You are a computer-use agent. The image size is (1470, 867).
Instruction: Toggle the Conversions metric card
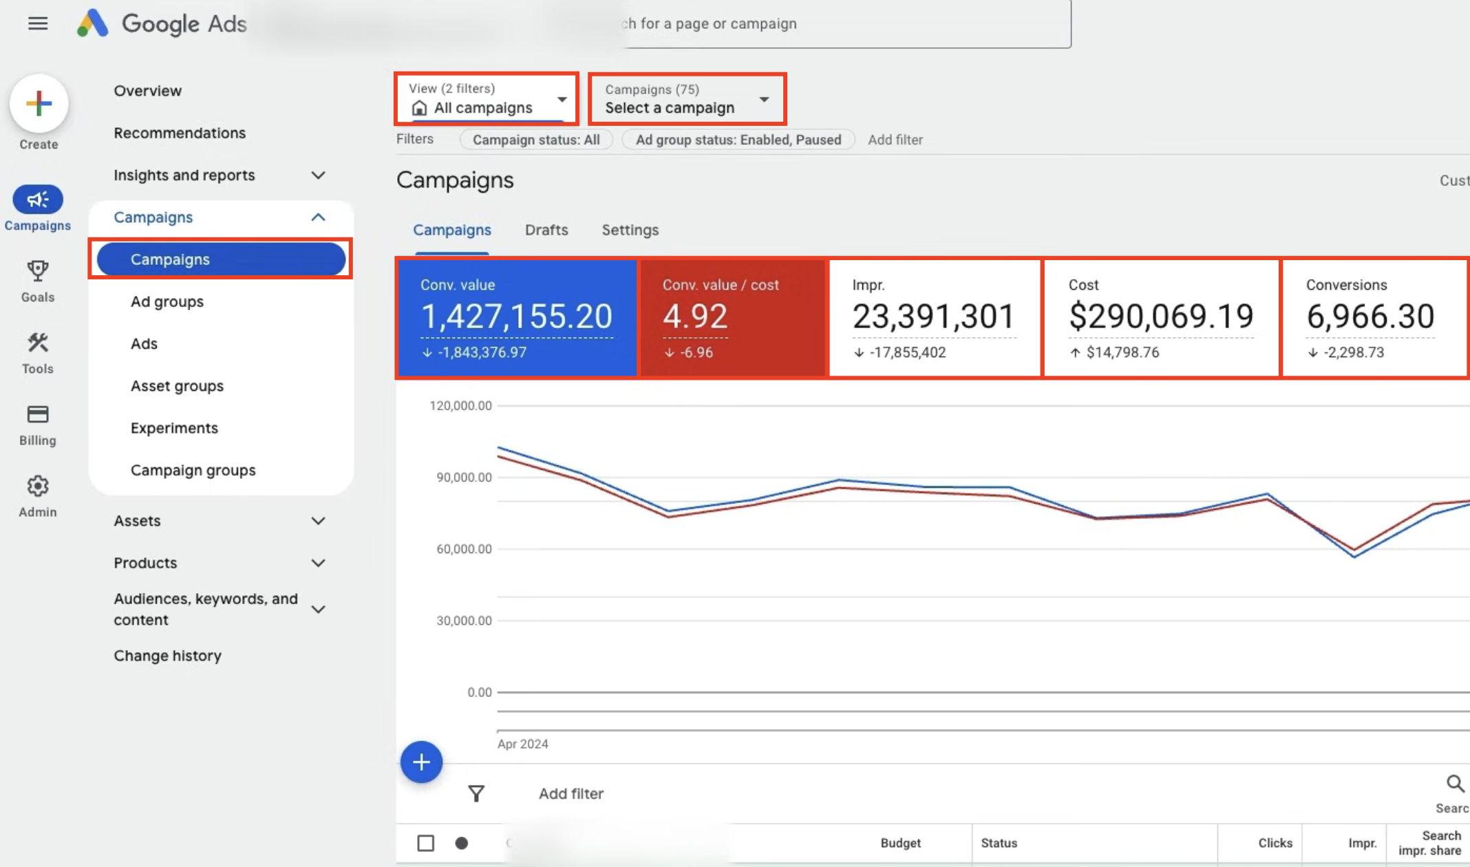click(1374, 318)
